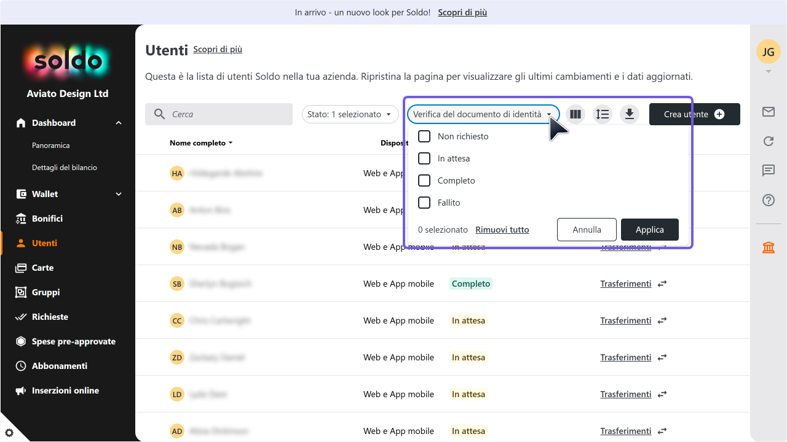Click the 0 selezionato text
787x442 pixels.
pyautogui.click(x=443, y=230)
